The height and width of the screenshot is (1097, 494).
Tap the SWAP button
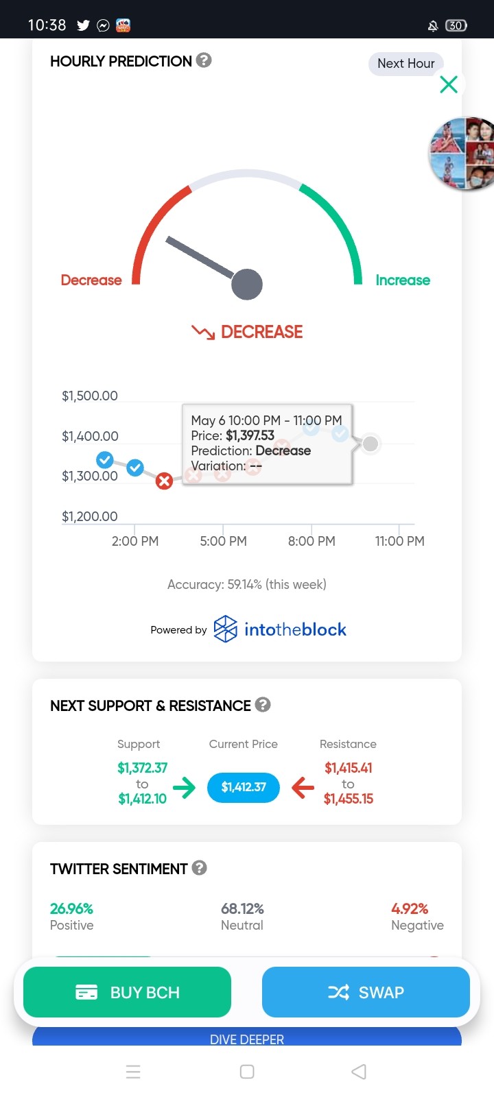click(x=366, y=992)
